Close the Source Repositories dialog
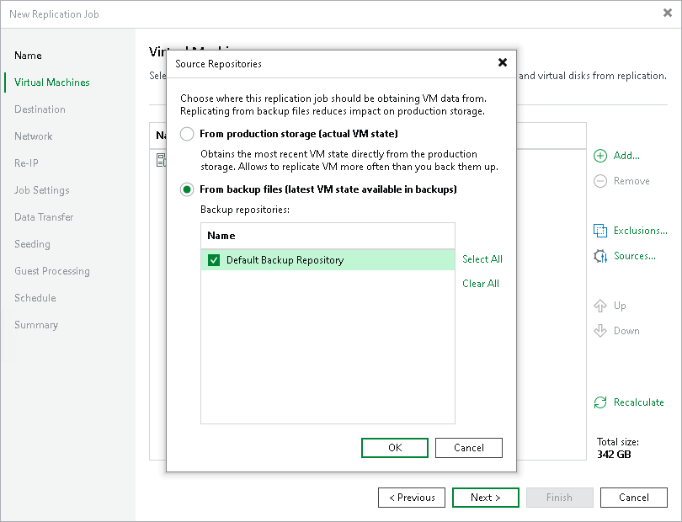Image resolution: width=682 pixels, height=522 pixels. (x=503, y=62)
